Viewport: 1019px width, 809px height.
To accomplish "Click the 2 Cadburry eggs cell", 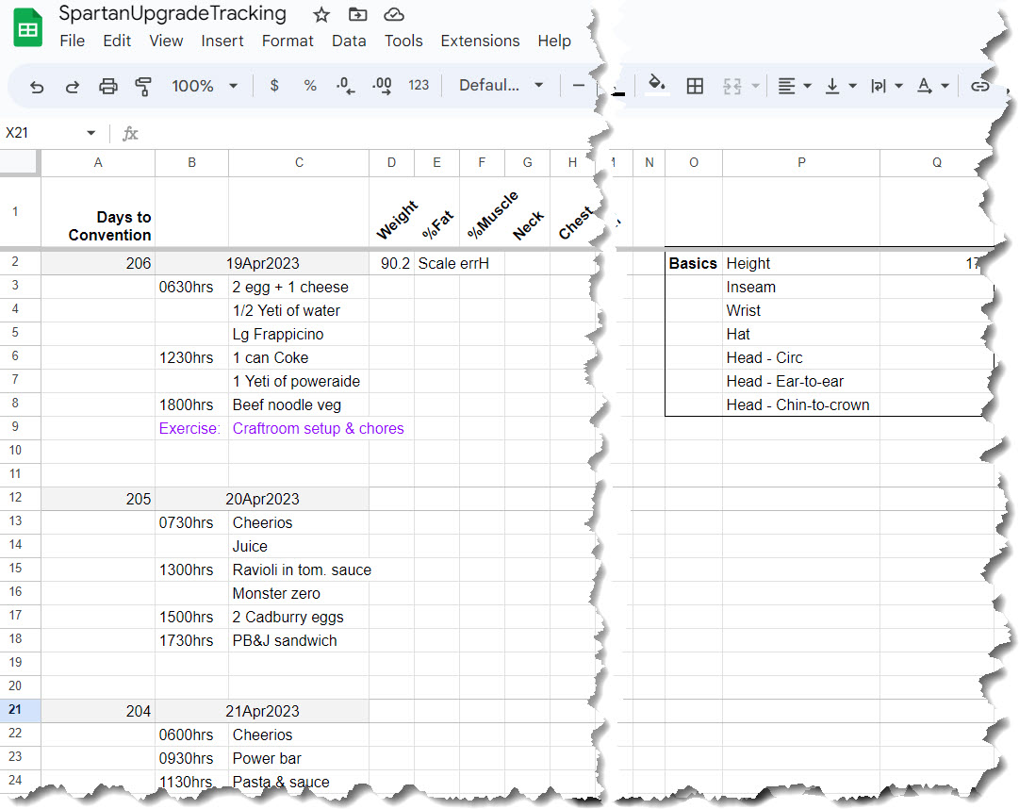I will click(x=299, y=617).
